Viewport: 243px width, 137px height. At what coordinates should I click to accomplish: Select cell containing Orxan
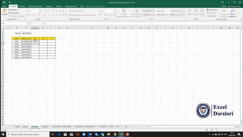coord(17,44)
